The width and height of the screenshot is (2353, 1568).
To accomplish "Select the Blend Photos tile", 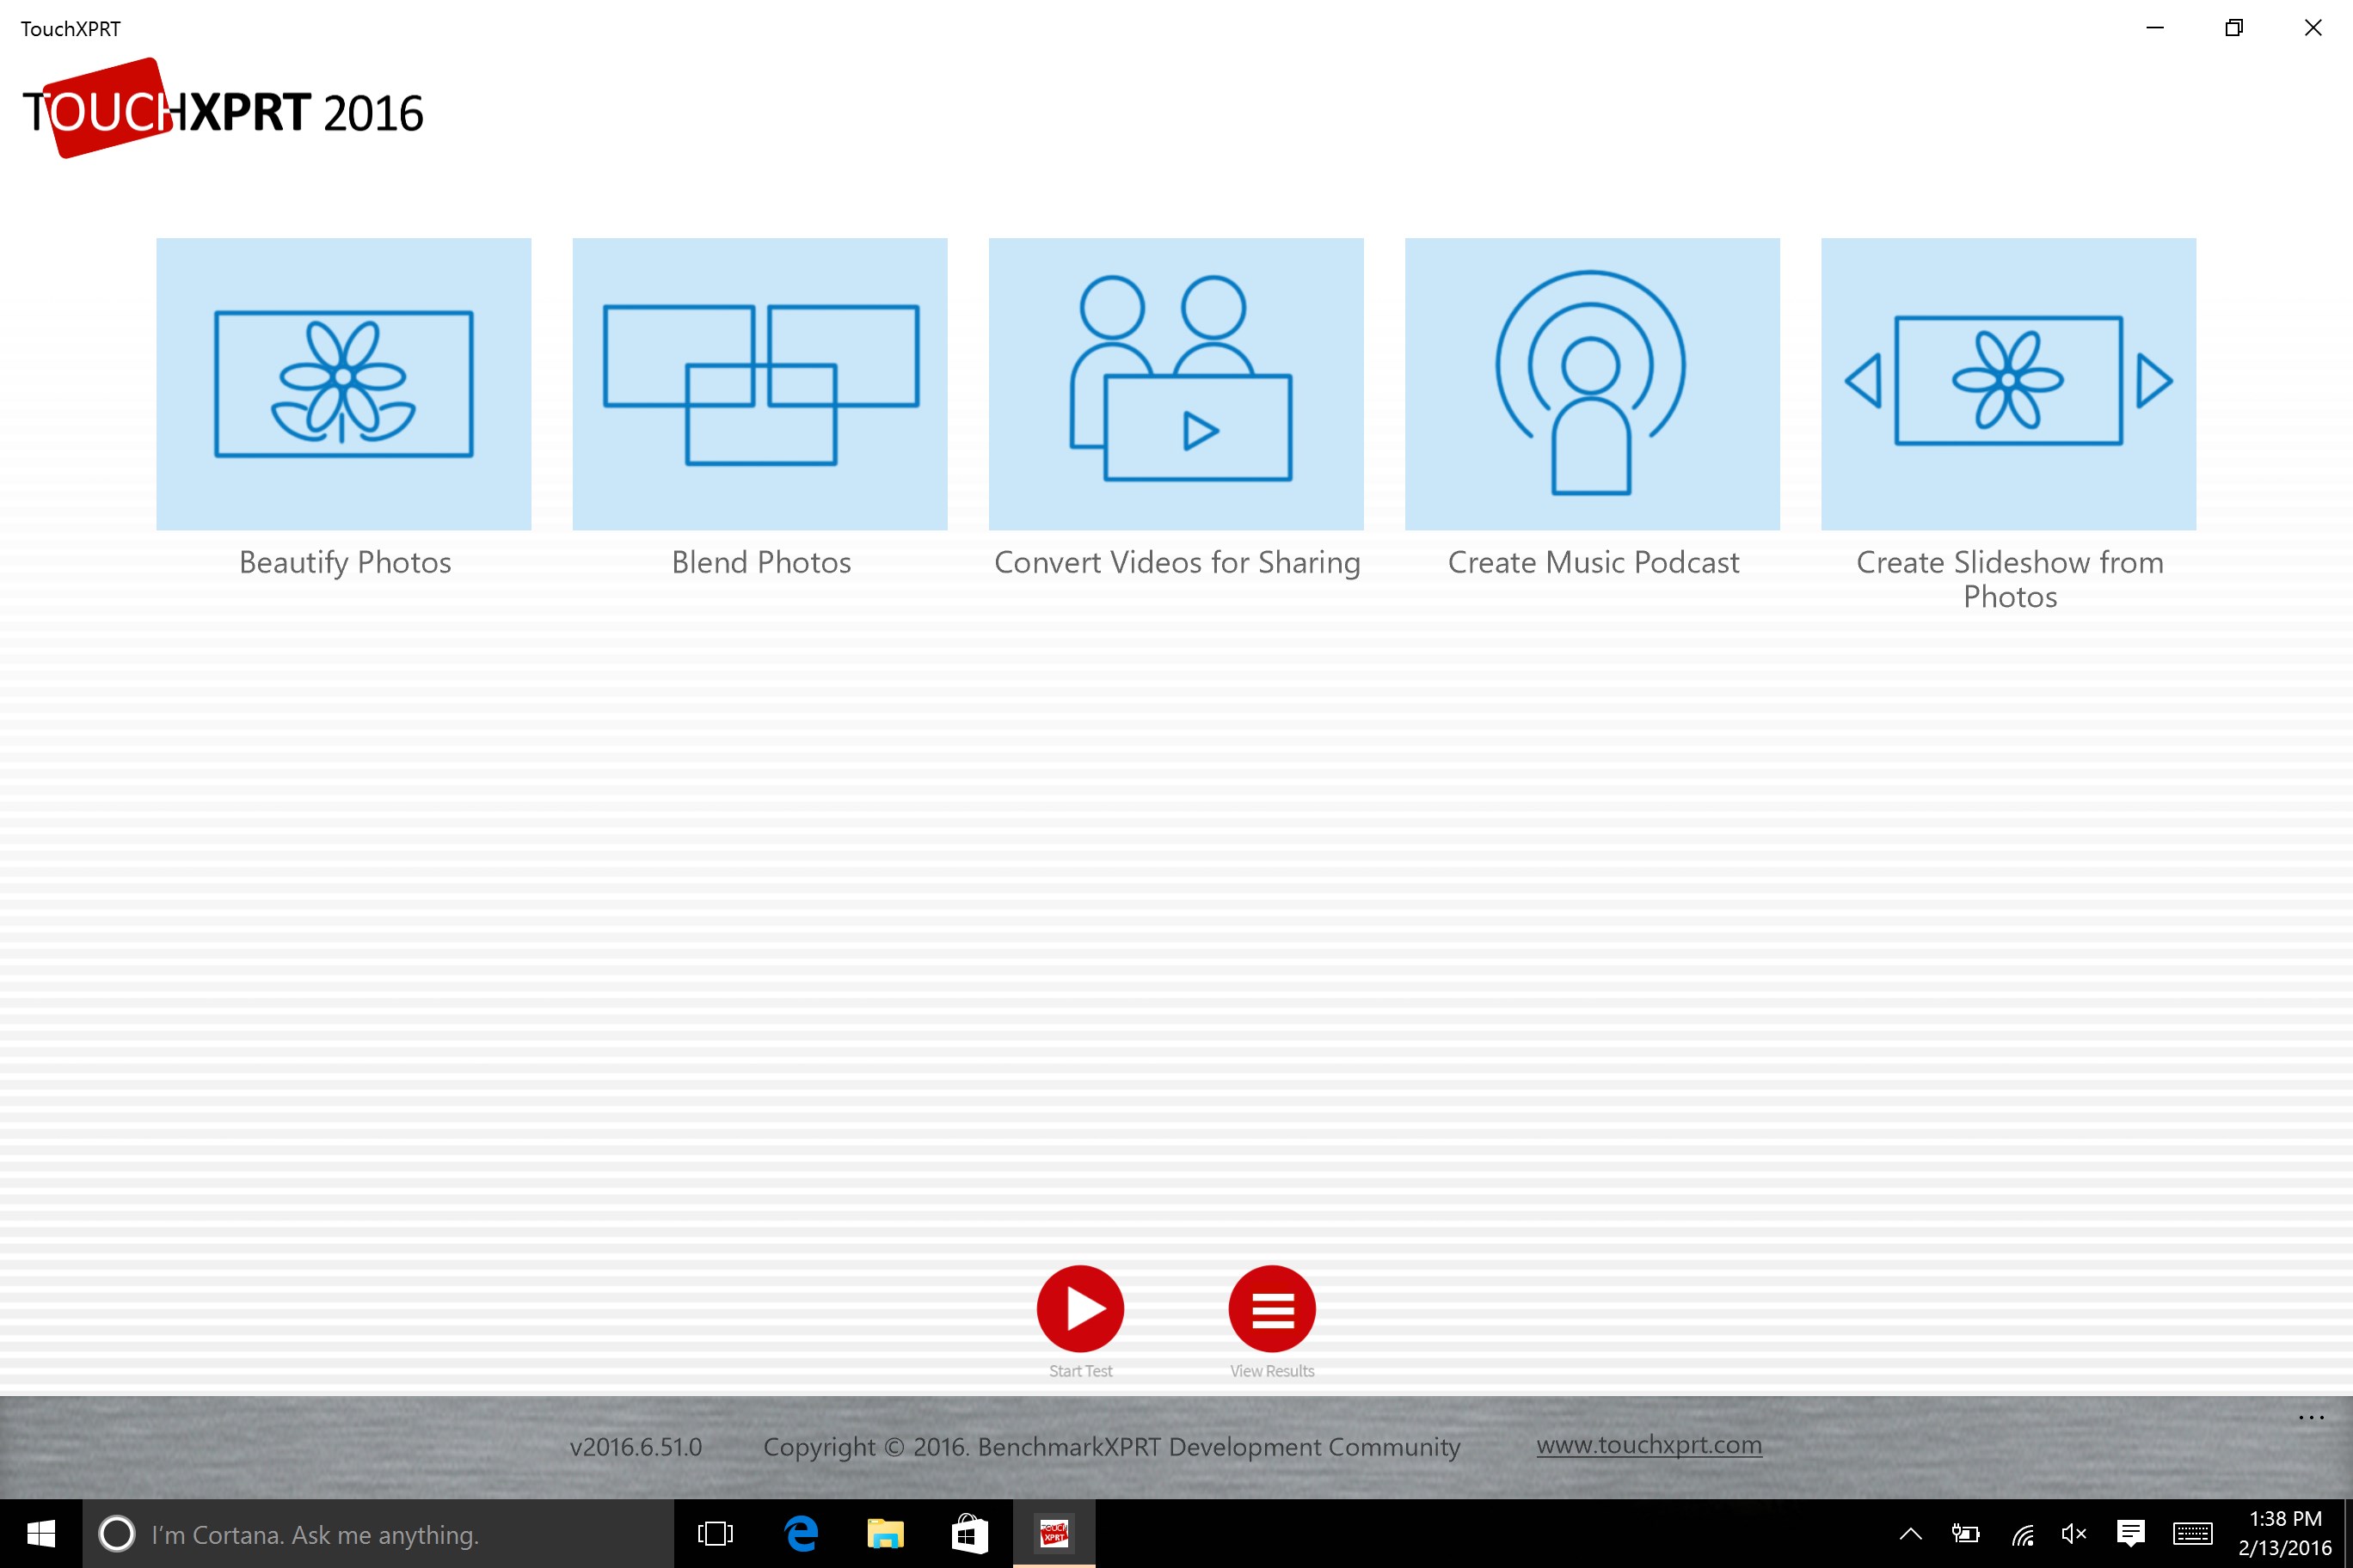I will [759, 384].
